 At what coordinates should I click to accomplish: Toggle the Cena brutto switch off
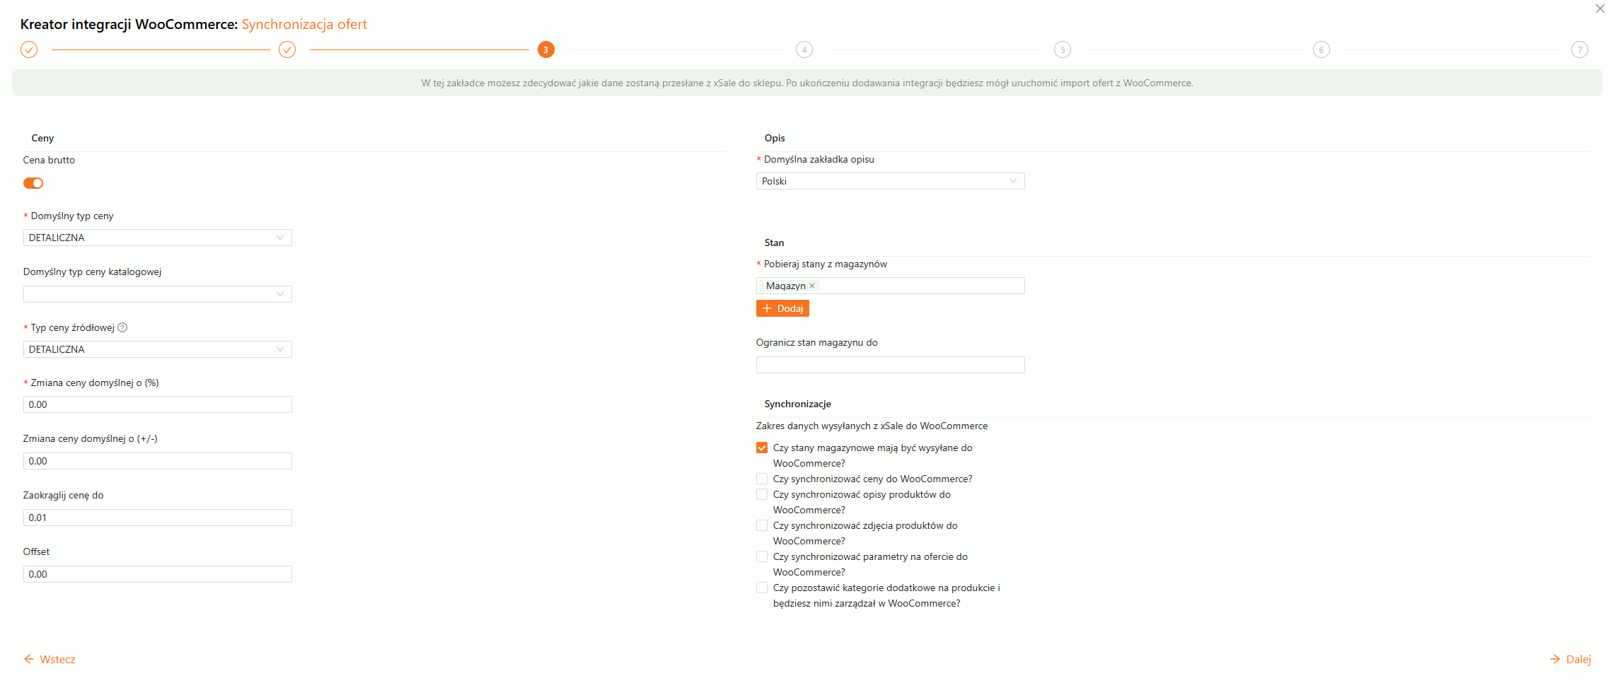[x=33, y=183]
